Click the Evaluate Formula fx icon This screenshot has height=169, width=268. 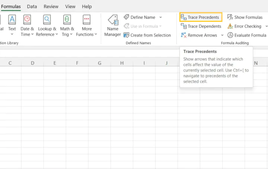pos(230,35)
